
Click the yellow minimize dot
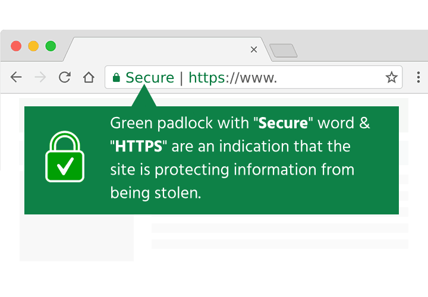tap(33, 46)
